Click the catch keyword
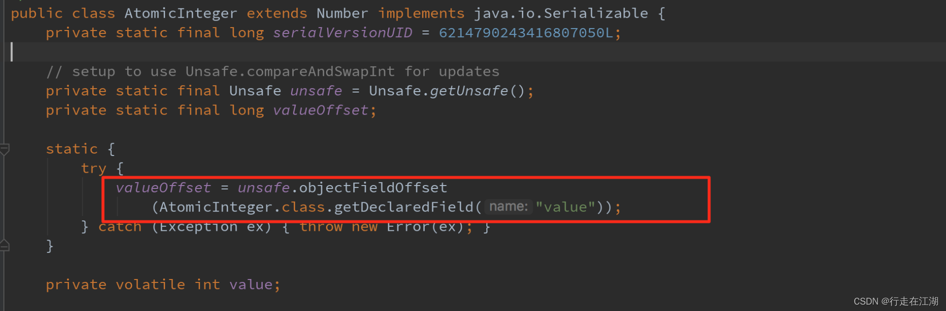Image resolution: width=946 pixels, height=311 pixels. tap(120, 227)
